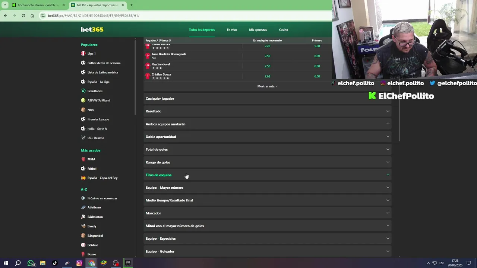Expand the Equipo - Goleador market
This screenshot has height=268, width=477.
[x=267, y=251]
